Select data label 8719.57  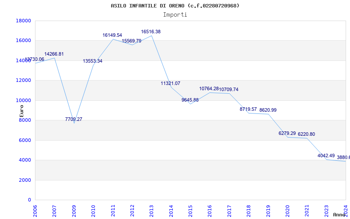[x=248, y=109]
